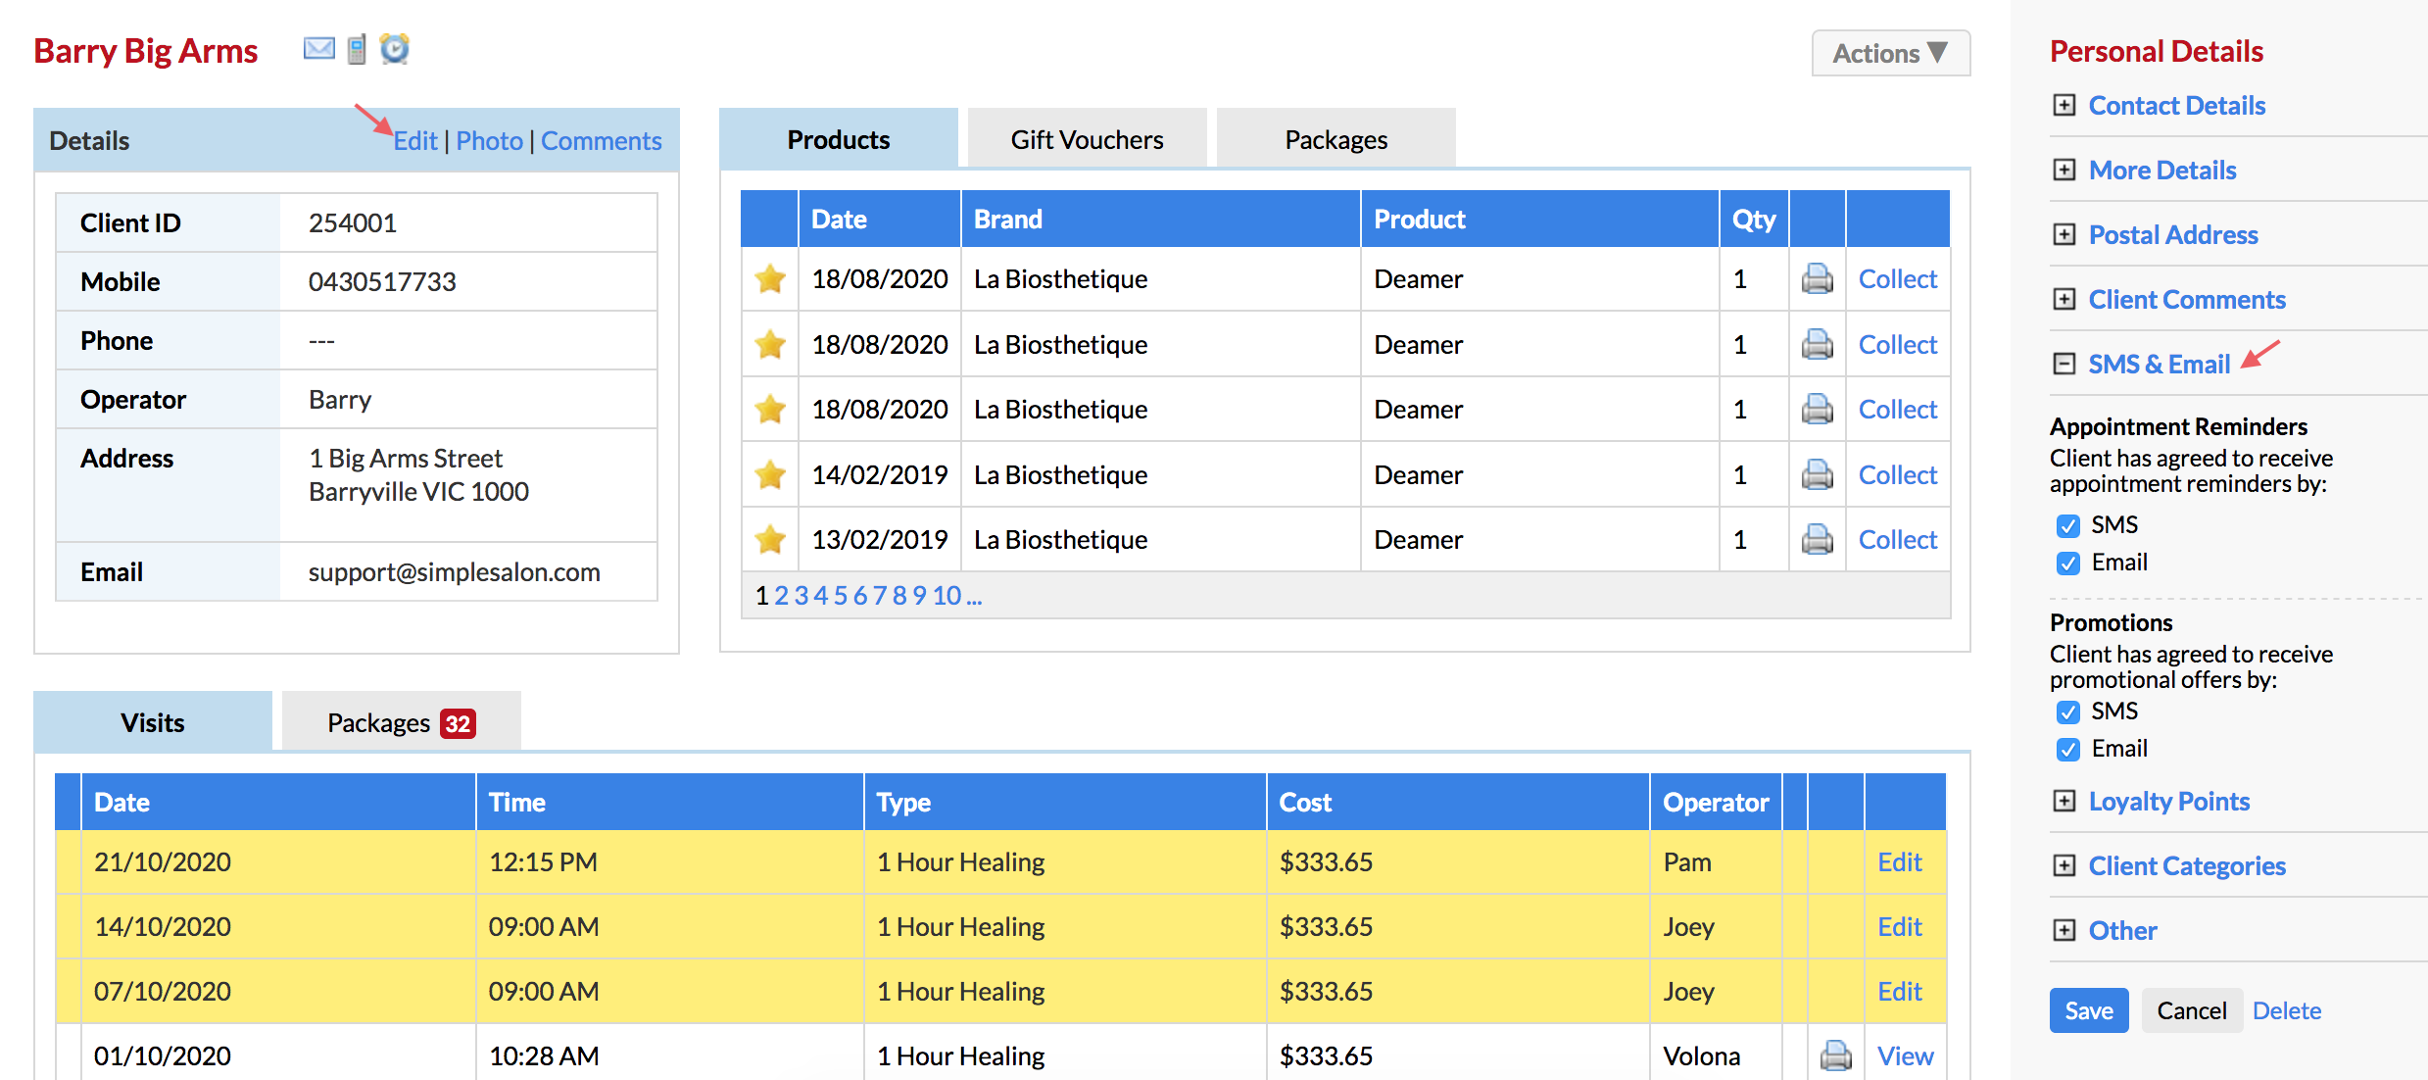
Task: Click the blue Save button
Action: click(2088, 1010)
